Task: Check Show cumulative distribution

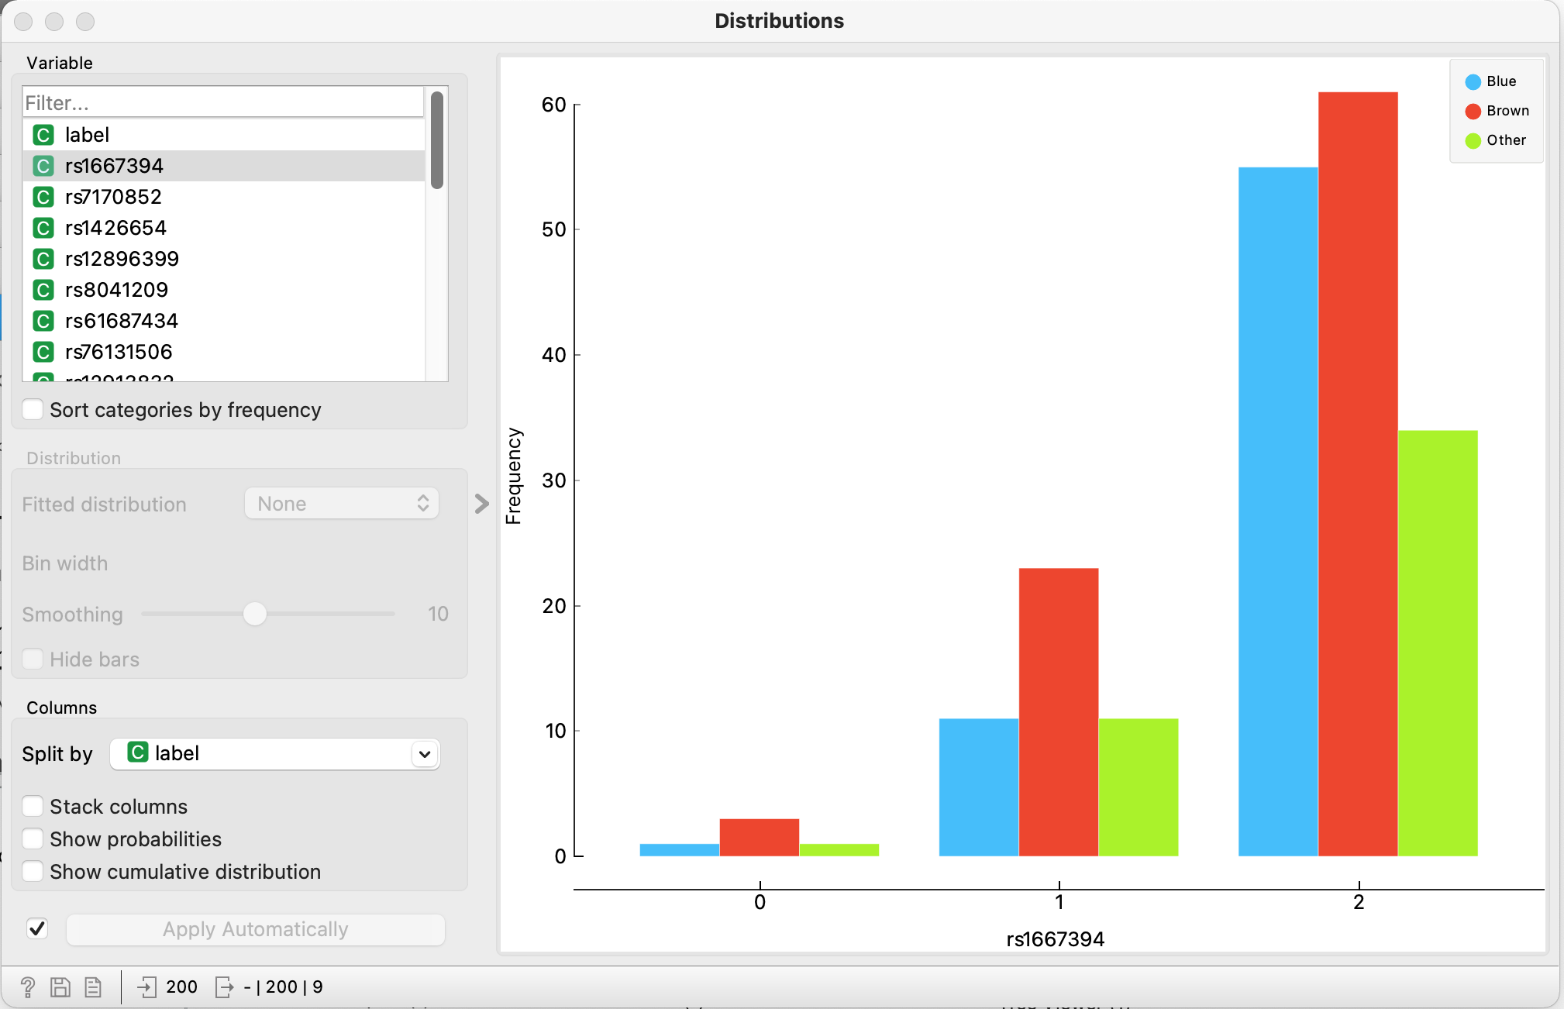Action: point(33,872)
